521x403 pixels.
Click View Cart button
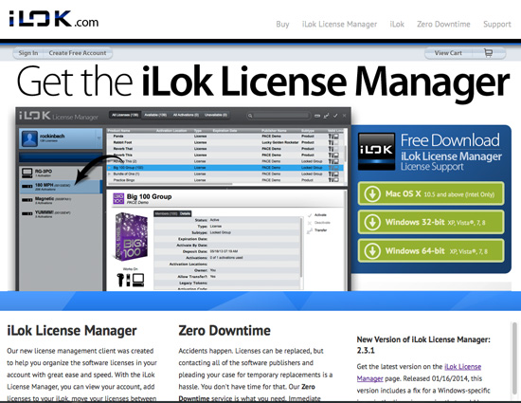[x=448, y=53]
